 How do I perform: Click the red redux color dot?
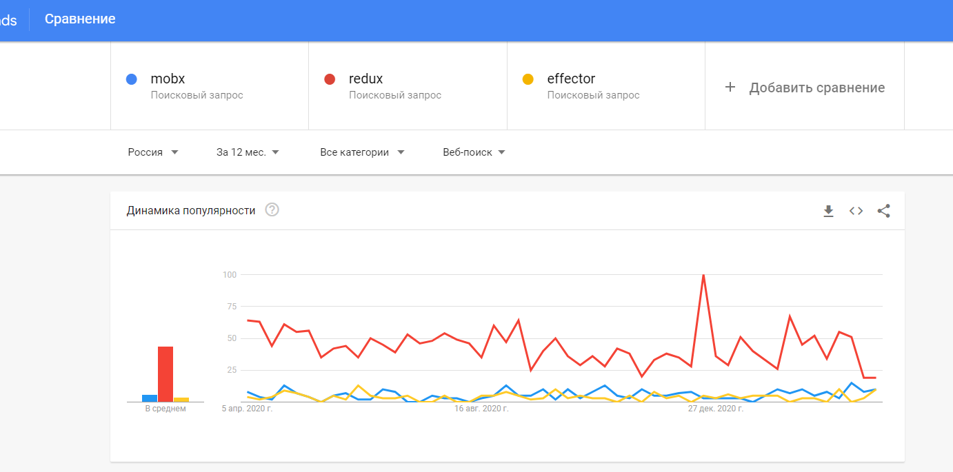click(x=330, y=79)
